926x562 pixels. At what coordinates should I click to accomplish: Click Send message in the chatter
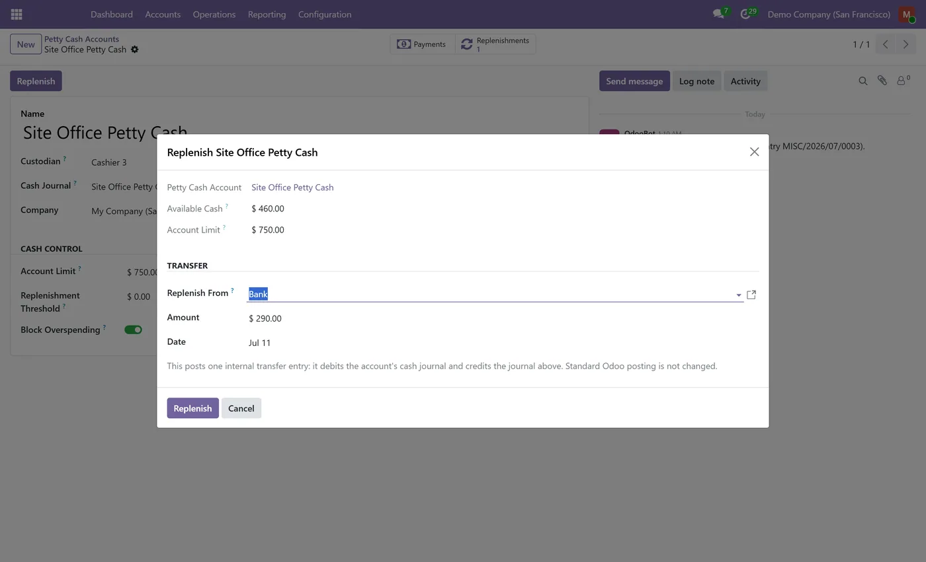coord(634,81)
